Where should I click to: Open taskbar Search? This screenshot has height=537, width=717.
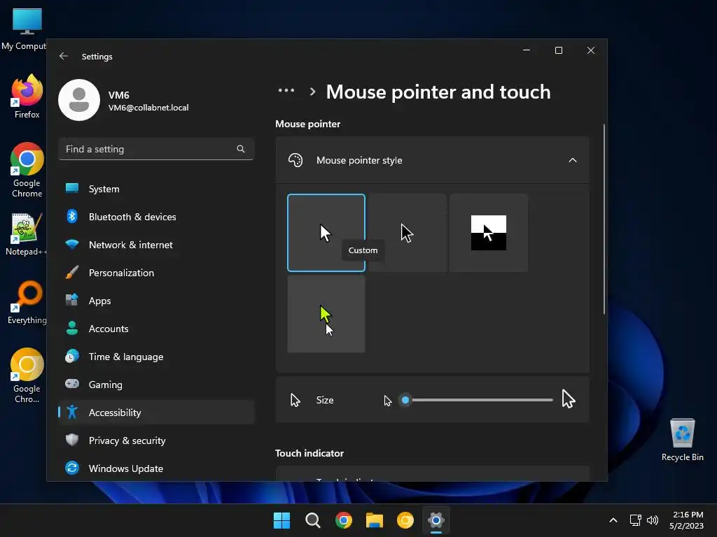point(313,520)
